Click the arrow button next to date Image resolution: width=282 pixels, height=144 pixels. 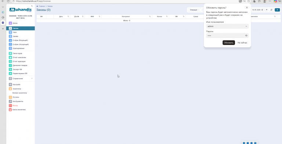click(267, 10)
